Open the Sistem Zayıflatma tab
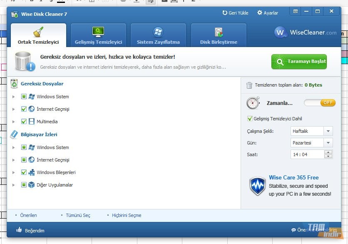This screenshot has height=244, width=348. 158,35
